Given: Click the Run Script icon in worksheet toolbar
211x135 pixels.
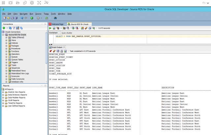Looking at the screenshot, I should coord(54,28).
